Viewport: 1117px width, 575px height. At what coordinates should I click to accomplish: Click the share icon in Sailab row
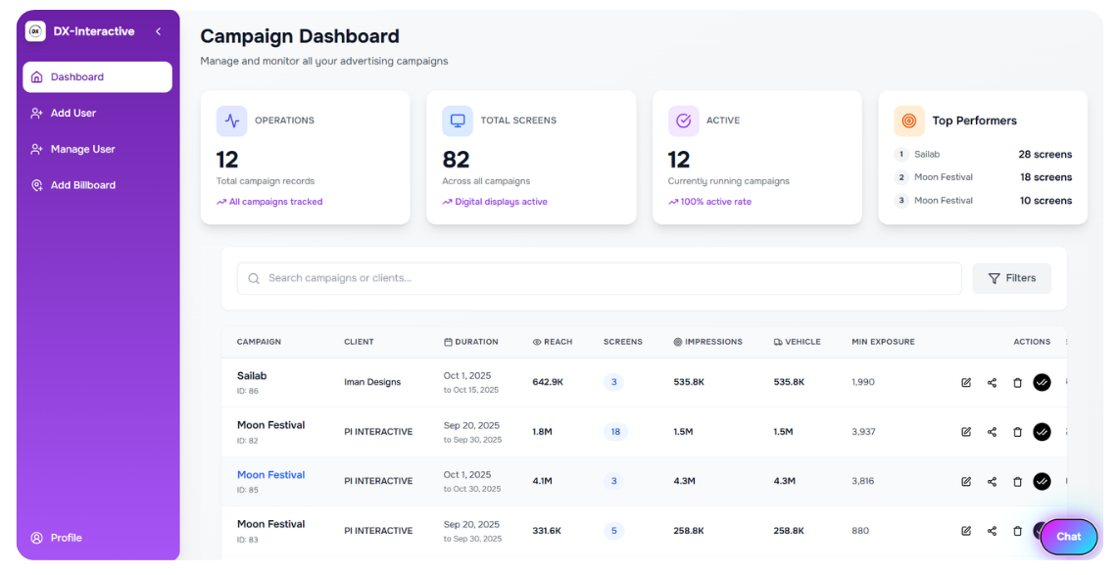coord(992,382)
